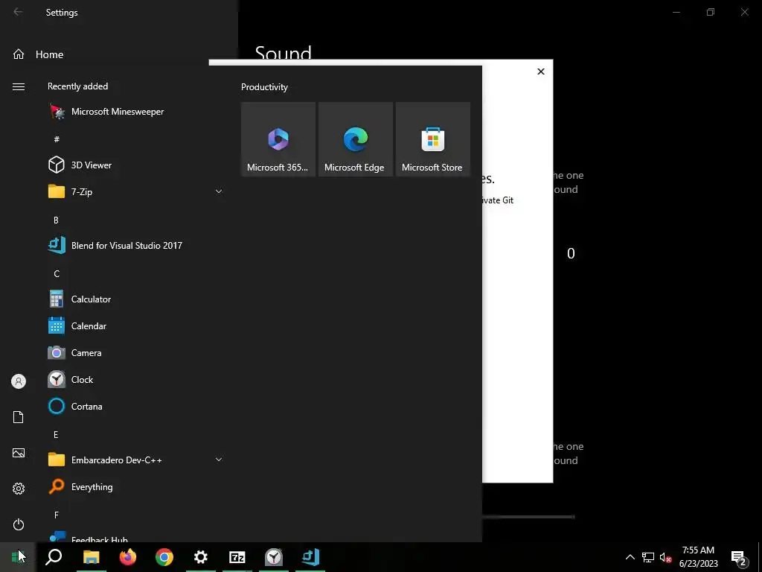Expand the 7-Zip folder chevron

coord(219,191)
